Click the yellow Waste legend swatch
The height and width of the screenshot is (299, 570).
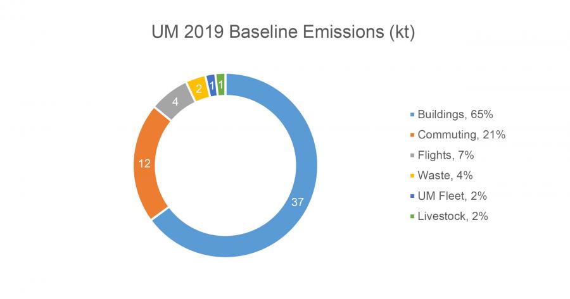tap(413, 175)
